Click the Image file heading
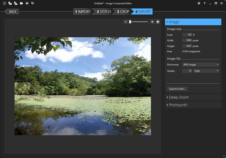 (x=174, y=59)
